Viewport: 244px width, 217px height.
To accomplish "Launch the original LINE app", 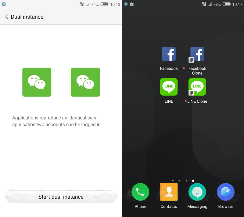I will 169,87.
